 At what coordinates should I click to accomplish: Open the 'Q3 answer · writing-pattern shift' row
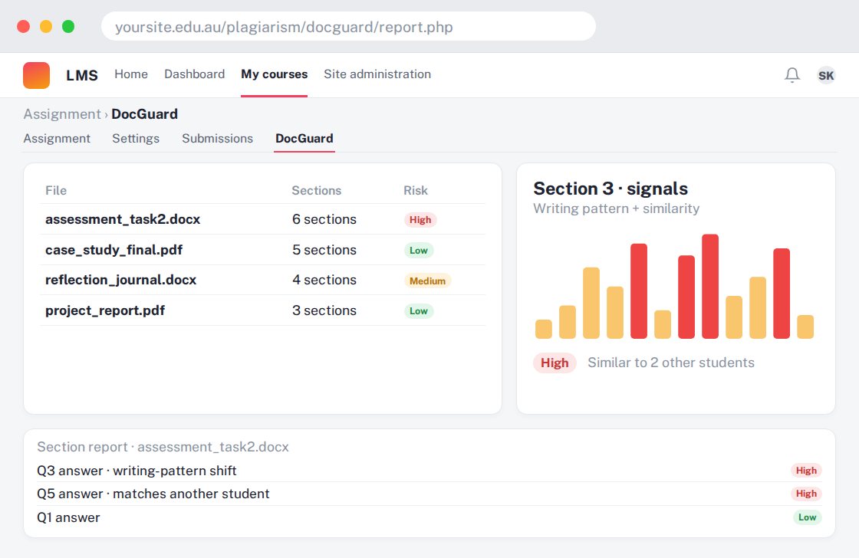click(429, 471)
